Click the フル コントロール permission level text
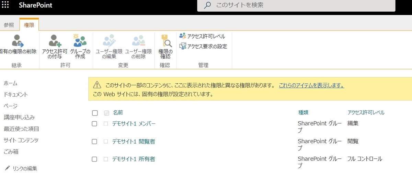Screen dimensions: 412x193 tap(365, 159)
